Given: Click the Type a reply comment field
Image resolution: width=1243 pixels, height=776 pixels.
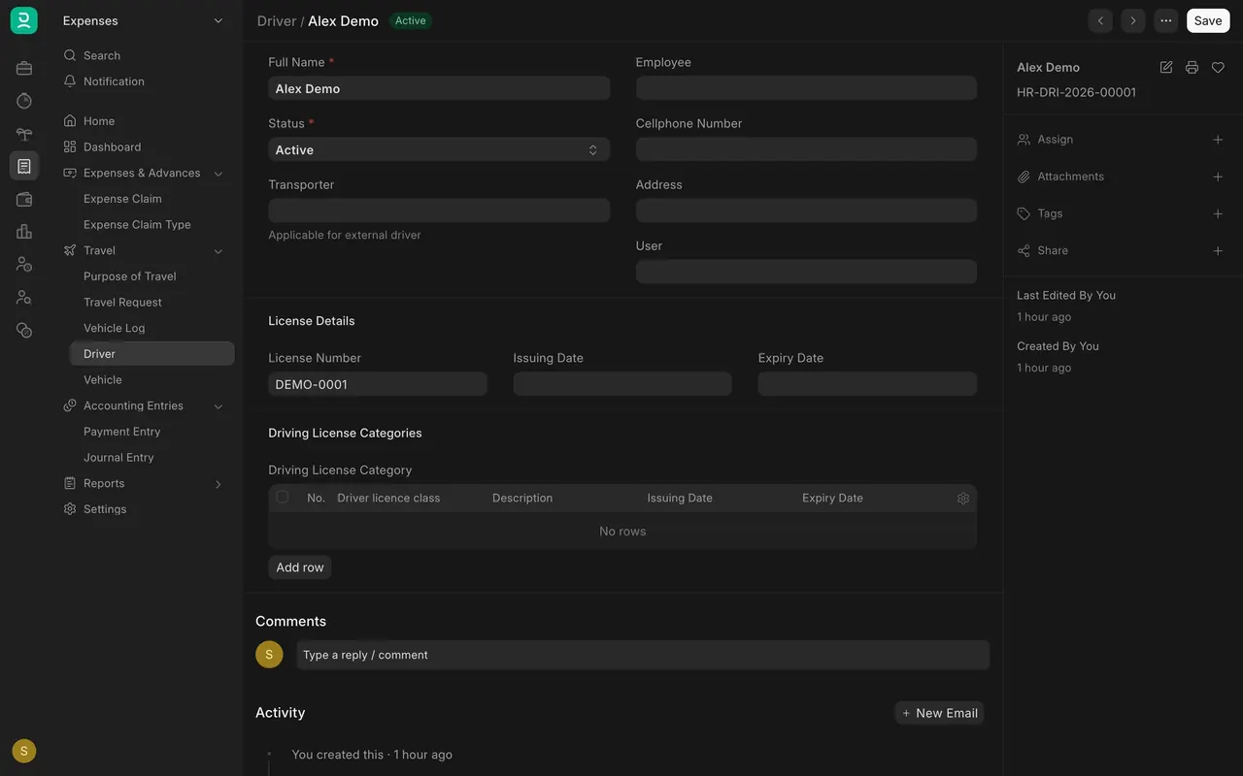Looking at the screenshot, I should click(643, 655).
